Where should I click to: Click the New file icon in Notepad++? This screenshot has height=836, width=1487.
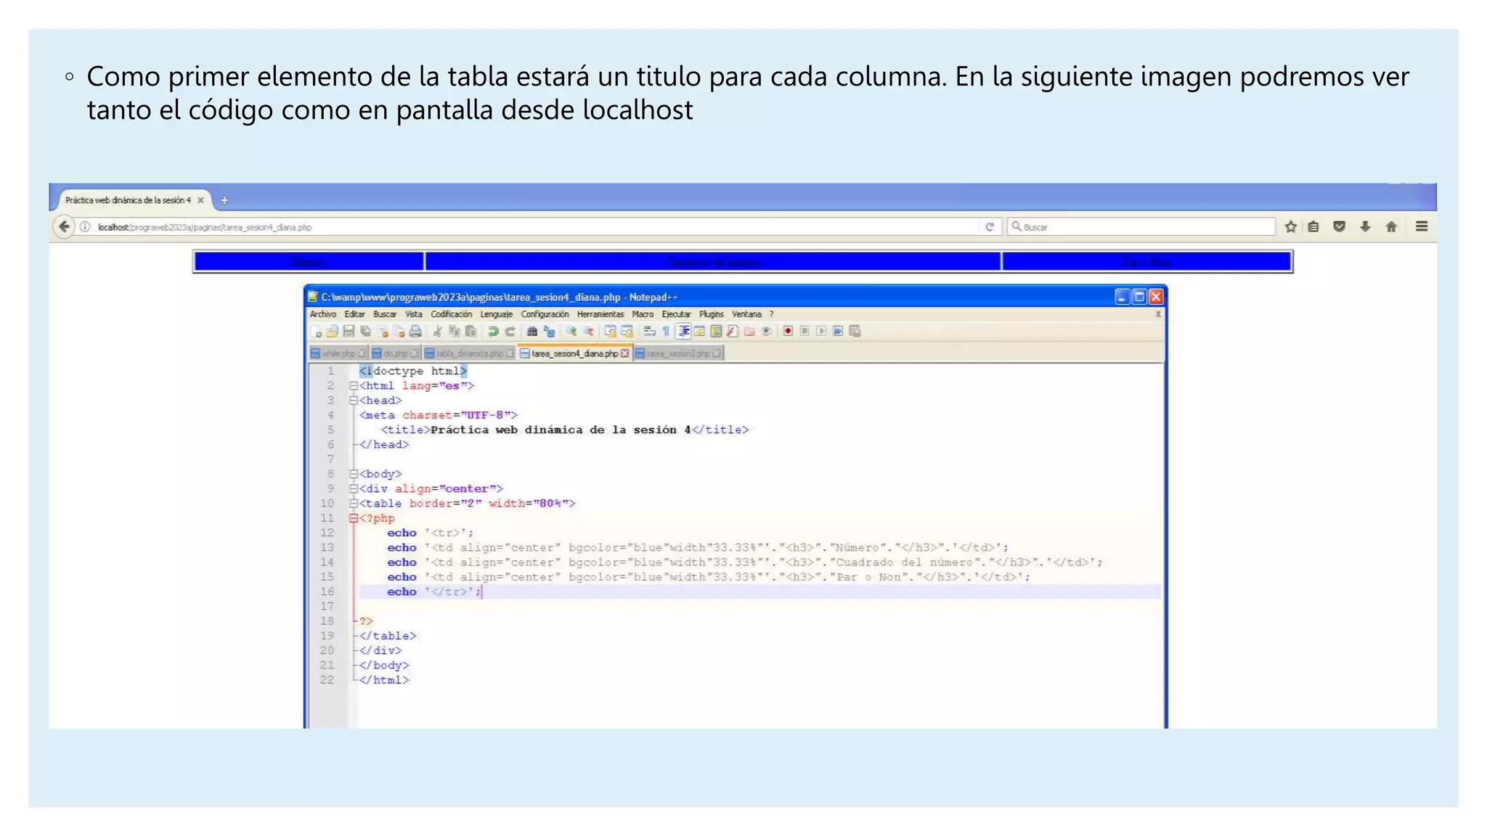click(x=317, y=332)
